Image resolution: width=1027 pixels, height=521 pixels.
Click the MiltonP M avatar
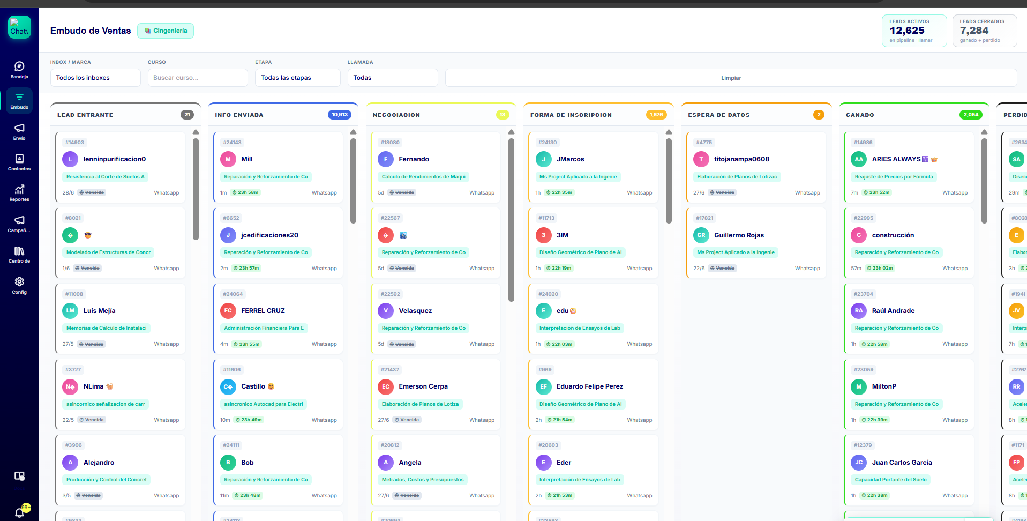859,386
